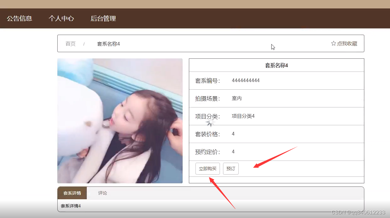
Task: Click the 项目分类 label
Action: pyautogui.click(x=208, y=116)
